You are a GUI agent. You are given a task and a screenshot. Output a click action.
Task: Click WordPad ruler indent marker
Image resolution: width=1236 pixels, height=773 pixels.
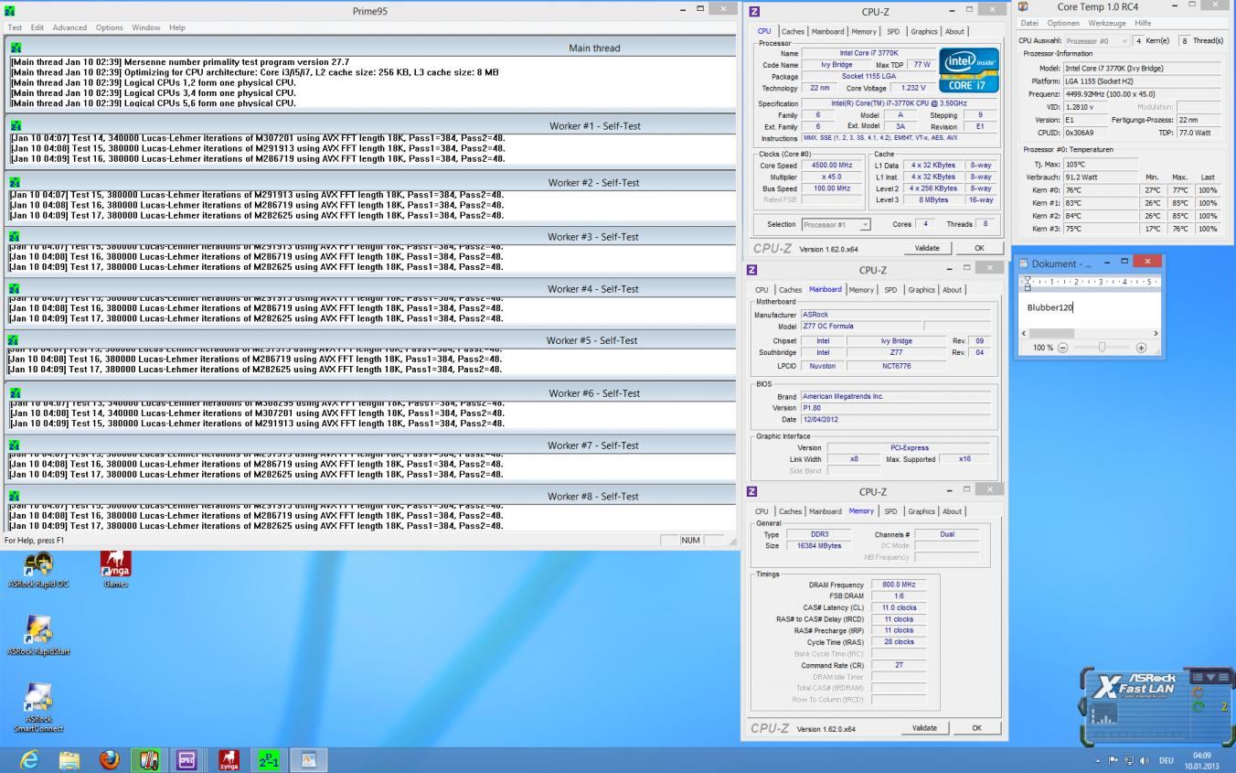[x=1028, y=282]
